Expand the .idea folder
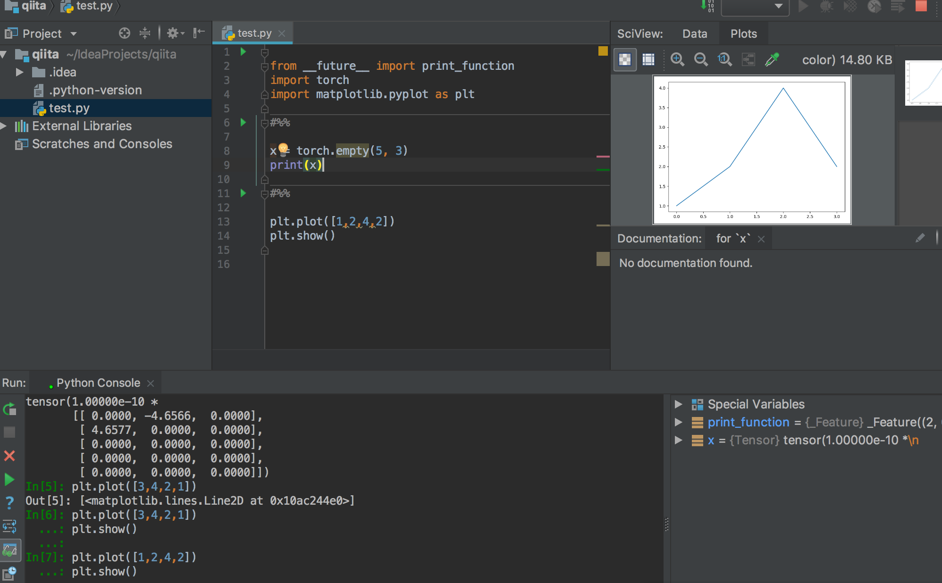This screenshot has width=942, height=583. 19,72
